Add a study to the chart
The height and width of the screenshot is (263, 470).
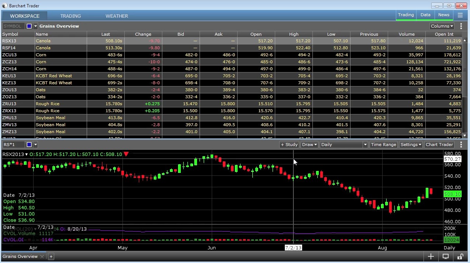289,145
